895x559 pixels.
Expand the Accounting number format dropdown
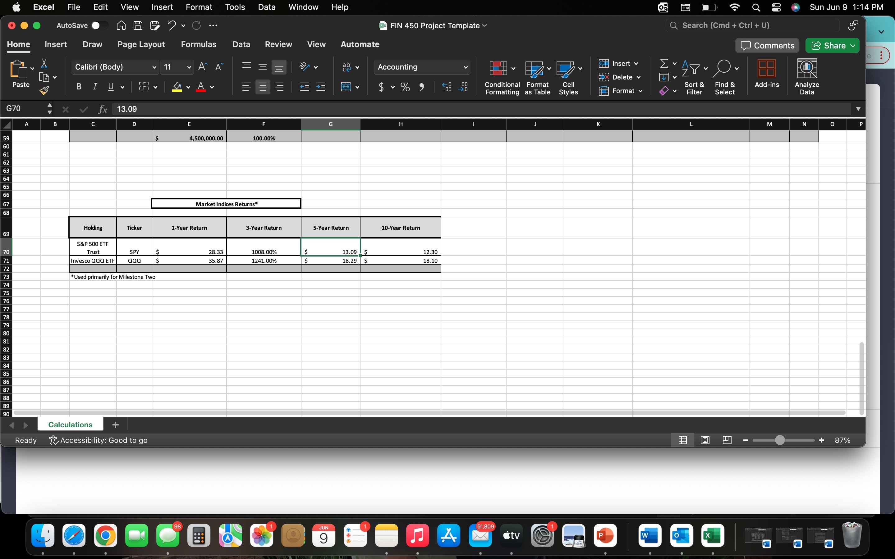[x=465, y=67]
